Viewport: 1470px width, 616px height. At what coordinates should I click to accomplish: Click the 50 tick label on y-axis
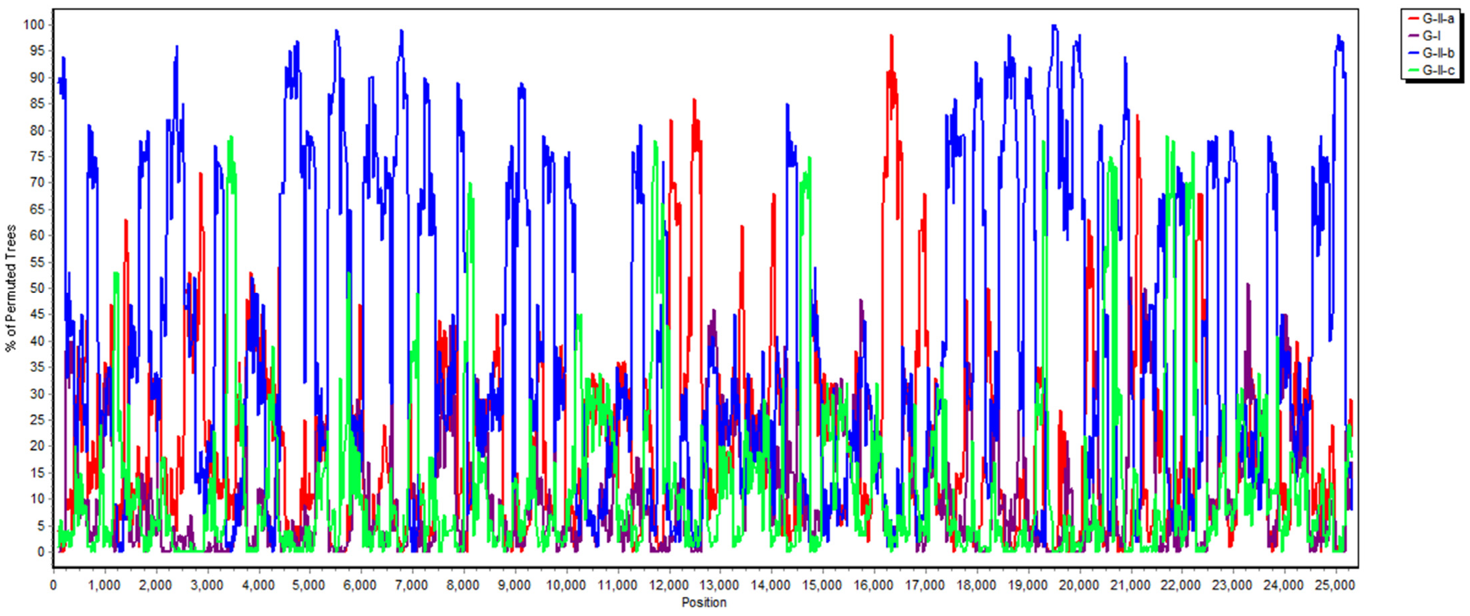click(37, 288)
